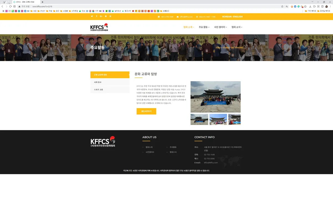Toggle the browser side panel icon
Screen dimensions: 333x203
(322, 6)
